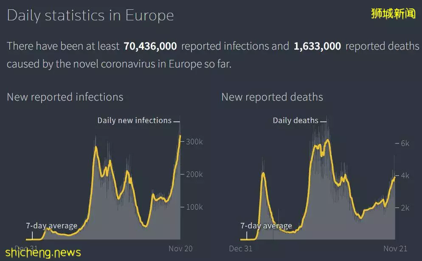Select the 1,633,000 reported deaths figure

317,46
